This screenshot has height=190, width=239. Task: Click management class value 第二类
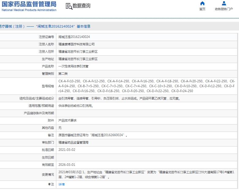[63, 74]
